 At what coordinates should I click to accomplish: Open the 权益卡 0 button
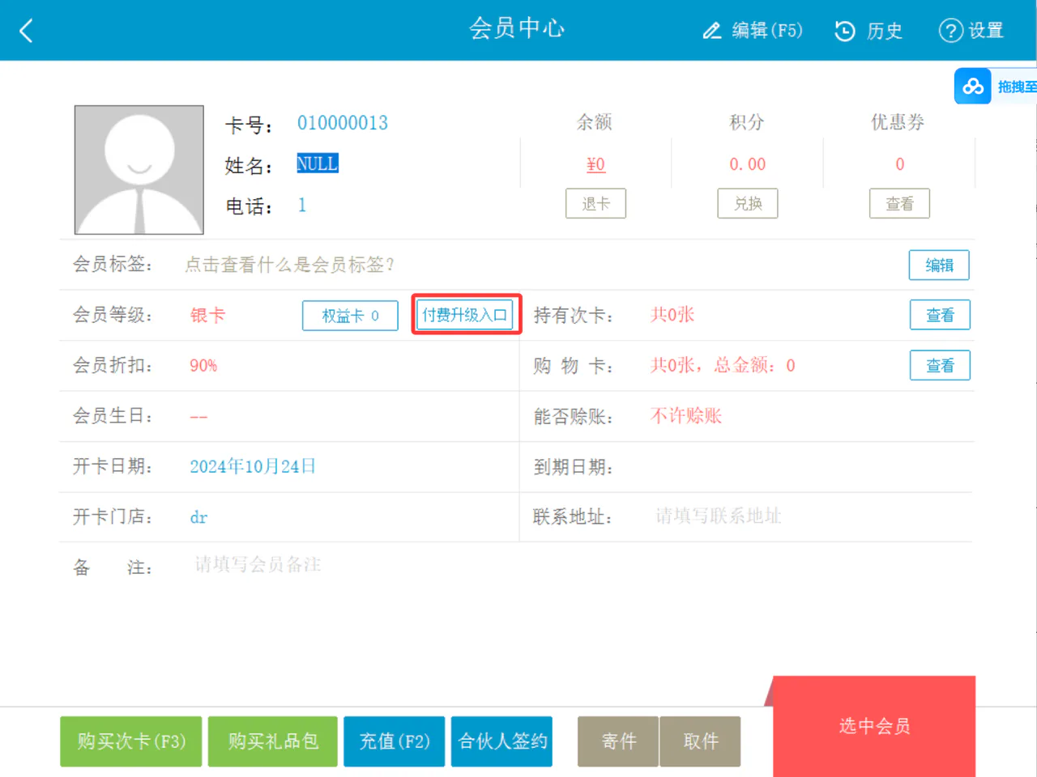[x=350, y=316]
